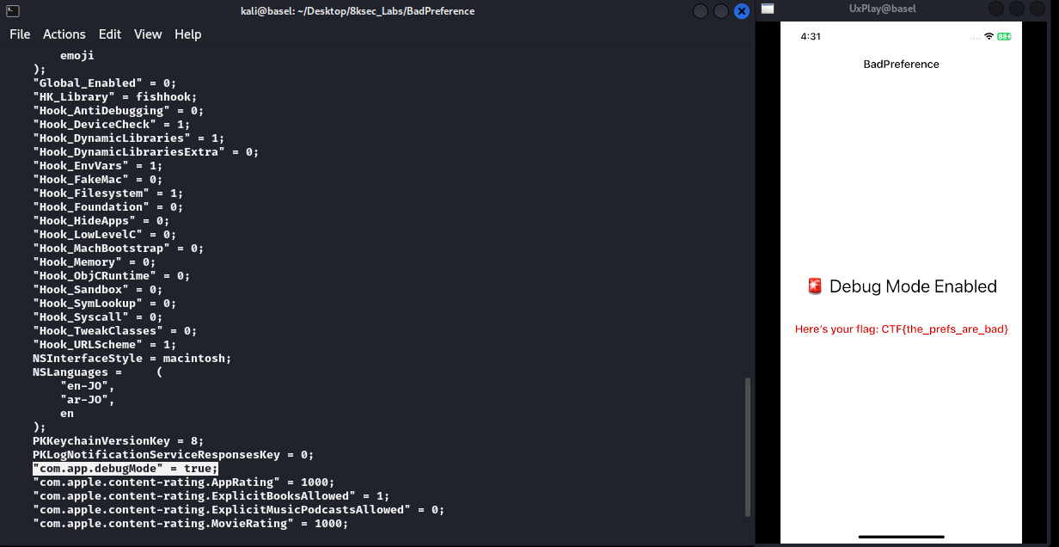Click the terminal icon in title bar
The height and width of the screenshot is (547, 1059).
pyautogui.click(x=12, y=10)
